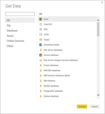Focus the data source search box
This screenshot has height=114, width=105.
click(x=20, y=14)
